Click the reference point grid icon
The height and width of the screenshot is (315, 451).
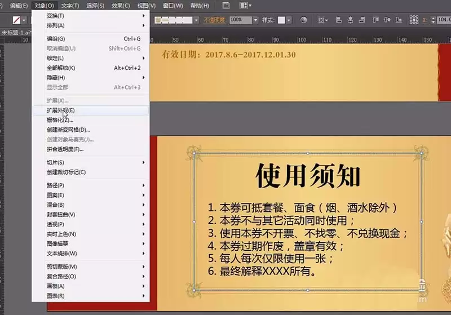coord(414,20)
